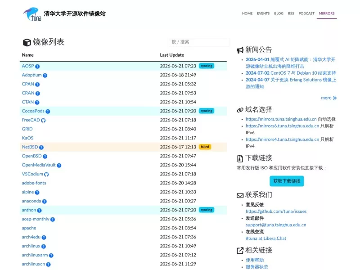Open the GitHub icon next to FreeCAD
Image resolution: width=360 pixels, height=270 pixels.
pyautogui.click(x=43, y=120)
